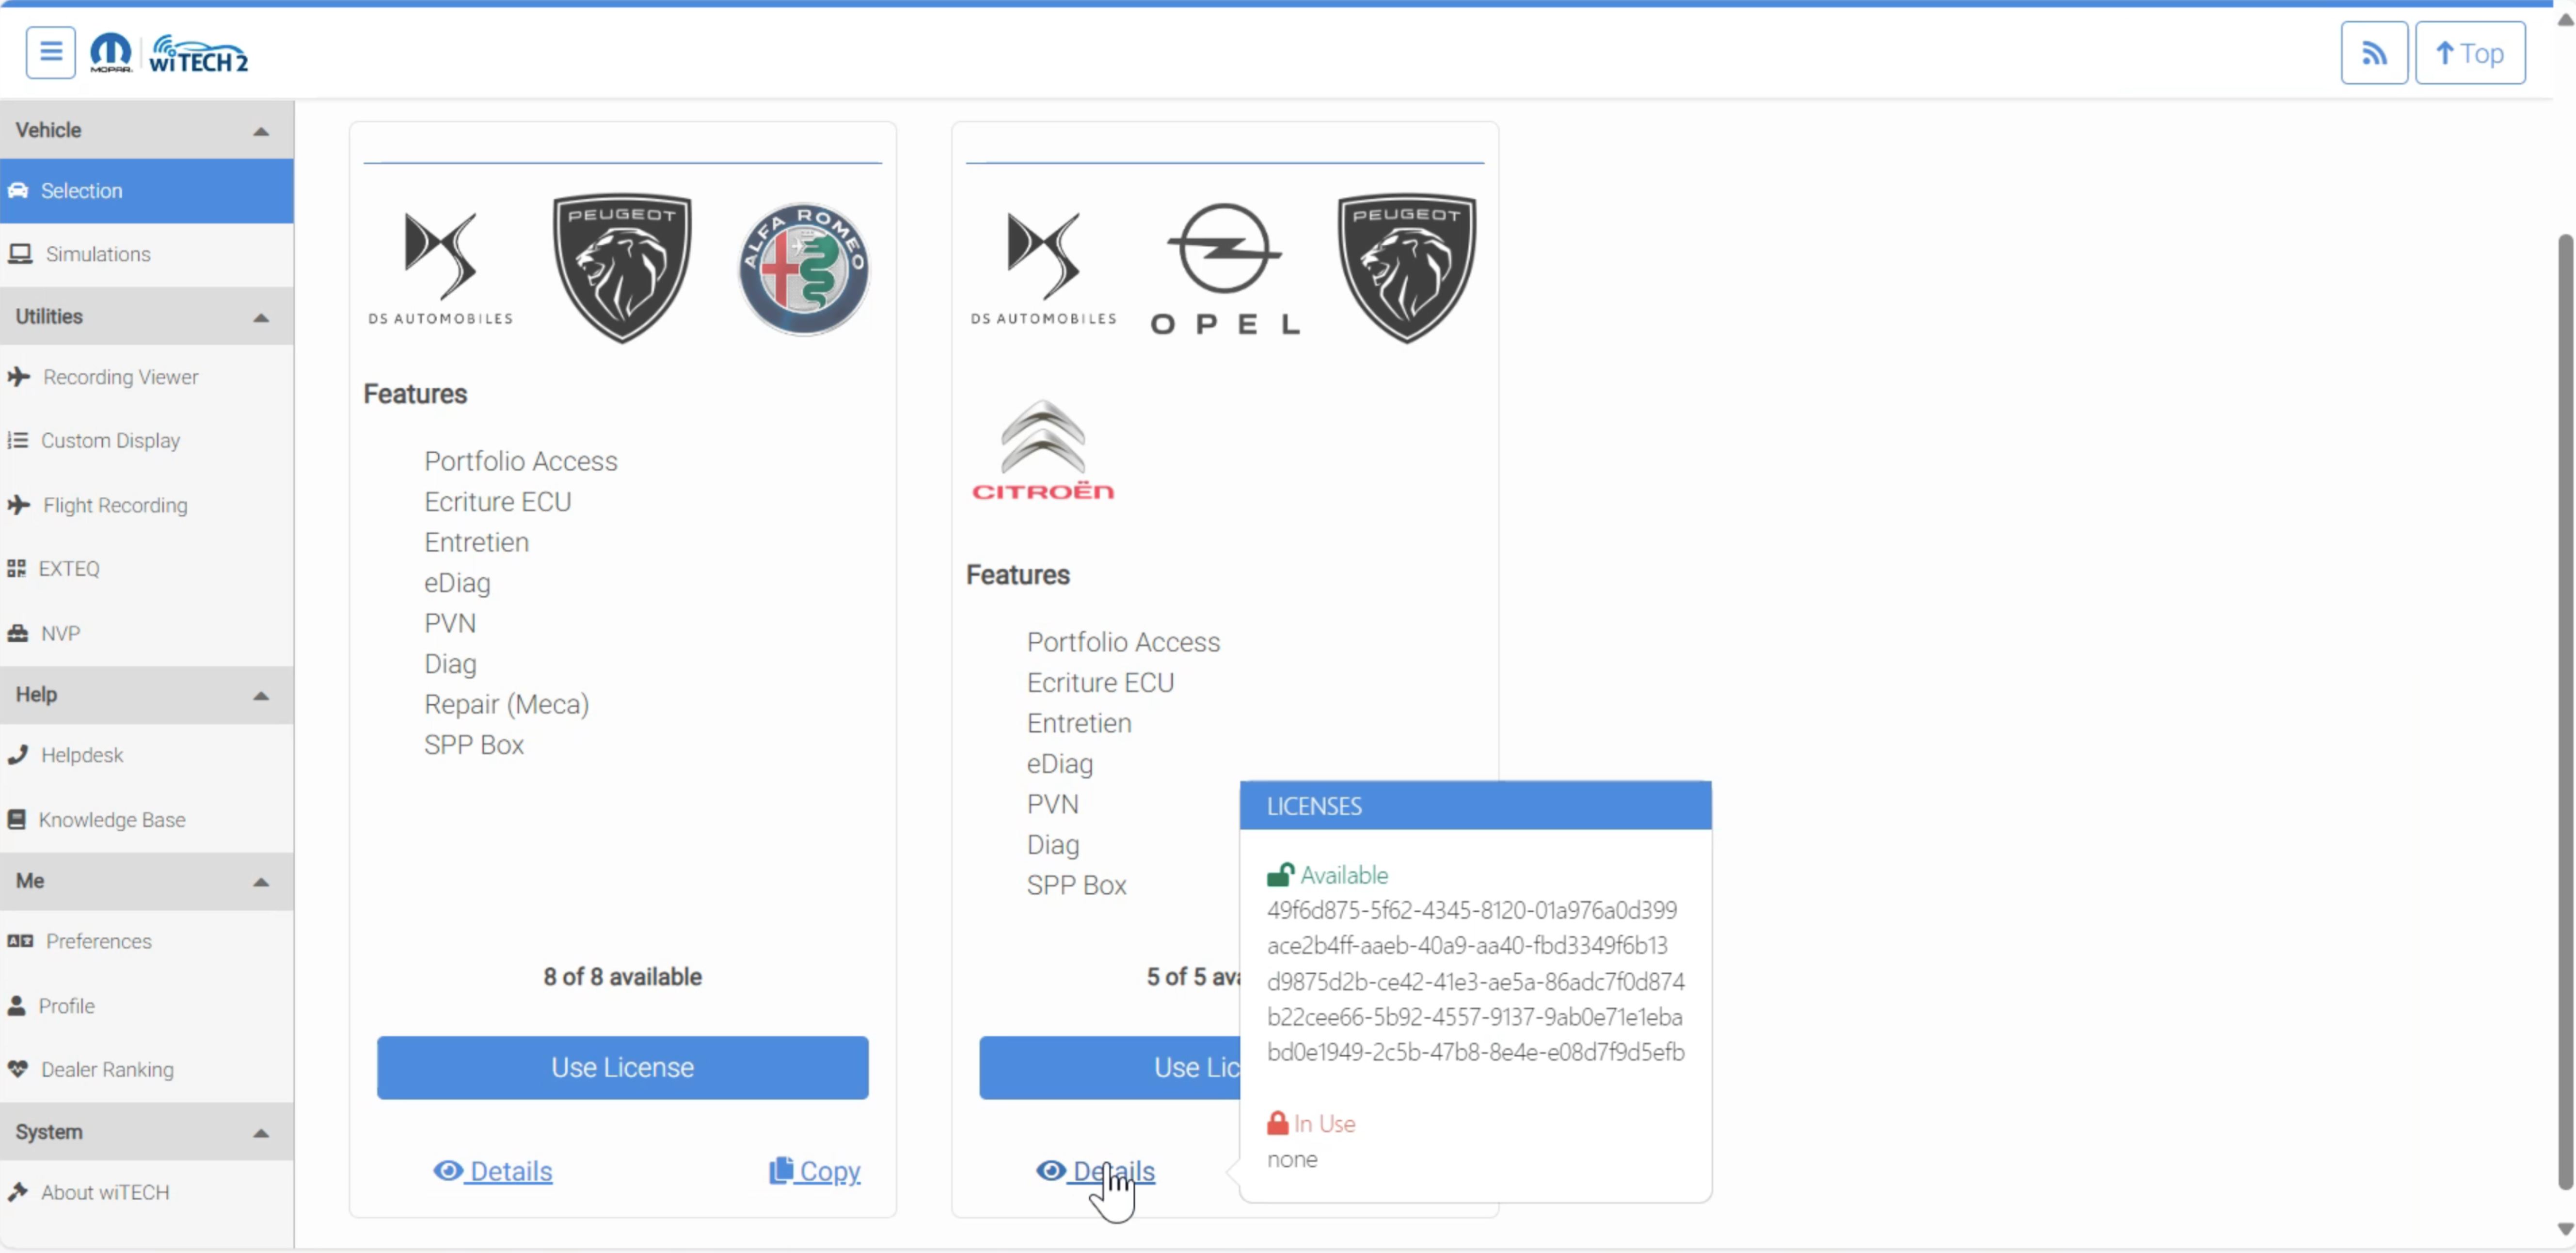Click the list icon beside Custom Display
Screen dimensions: 2576x1253
tap(17, 440)
